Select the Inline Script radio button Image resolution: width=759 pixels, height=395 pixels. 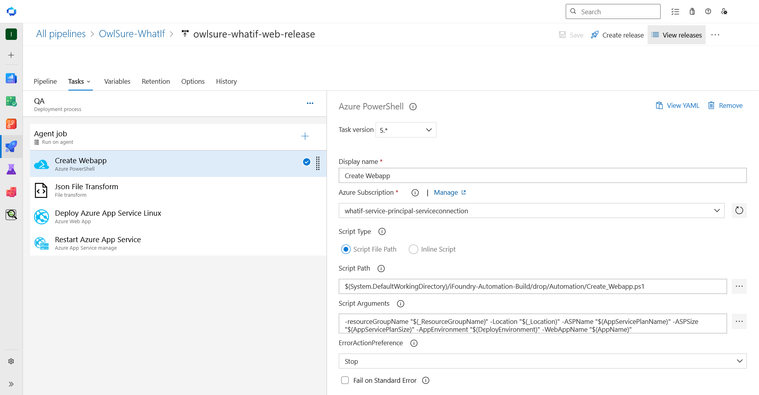point(413,249)
